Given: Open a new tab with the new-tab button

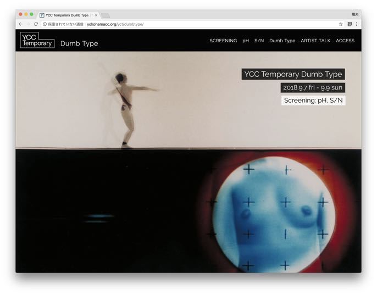Looking at the screenshot, I should tap(105, 15).
